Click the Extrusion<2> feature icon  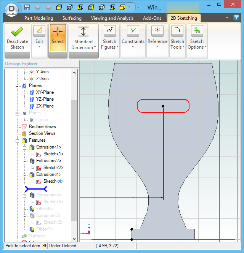point(32,161)
